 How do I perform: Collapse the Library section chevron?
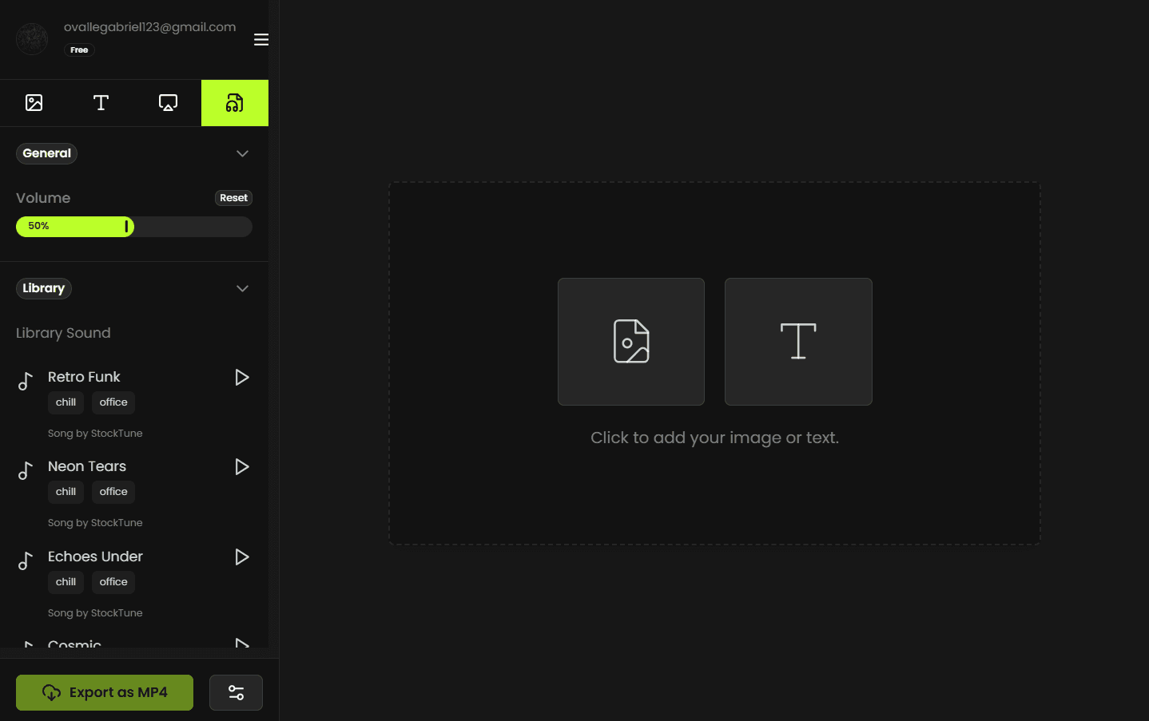click(242, 288)
